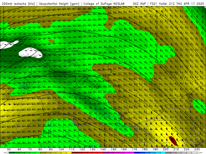This screenshot has width=206, height=154.
Task: Click the 10440 height contour label
Action: click(x=61, y=92)
